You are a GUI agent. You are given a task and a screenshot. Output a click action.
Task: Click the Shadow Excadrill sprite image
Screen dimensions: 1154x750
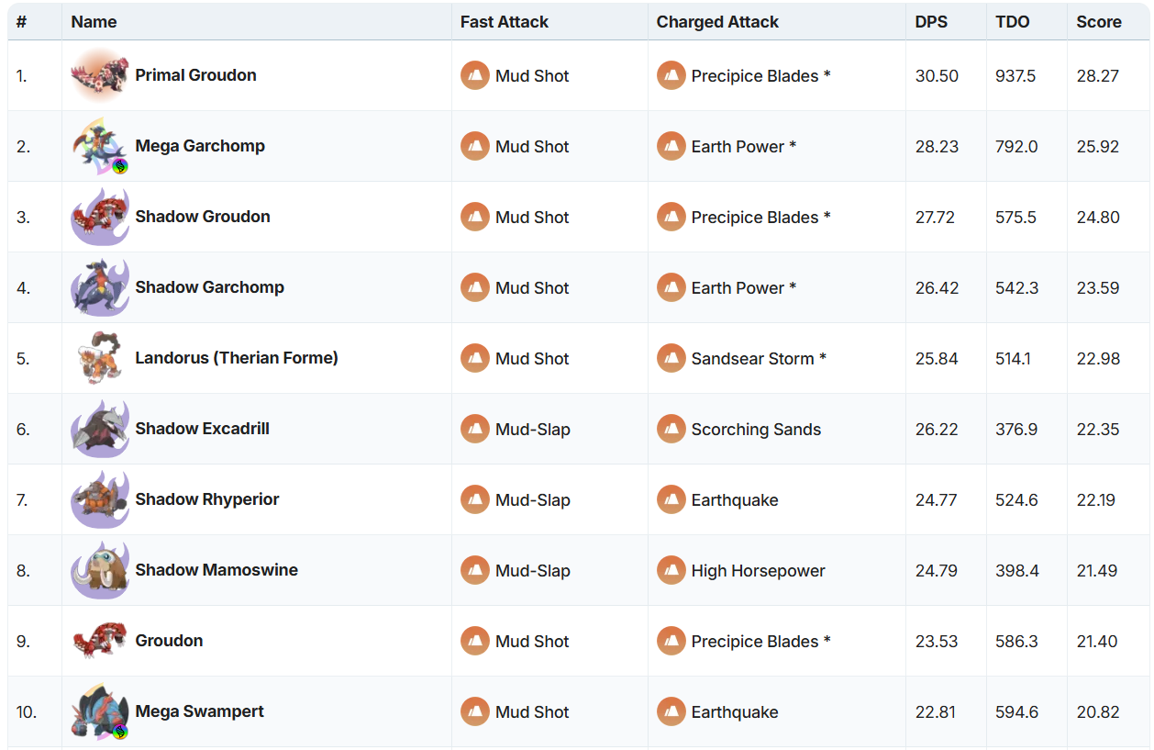coord(99,429)
